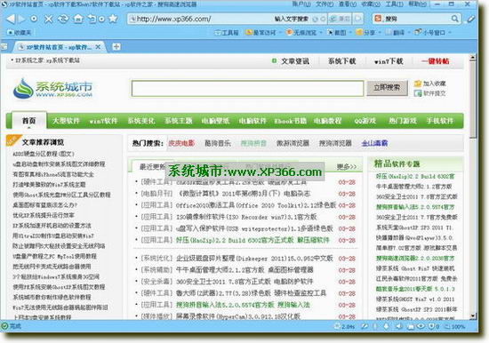The height and width of the screenshot is (343, 489).
Task: Open the browser Home page icon
Action: coord(78,19)
